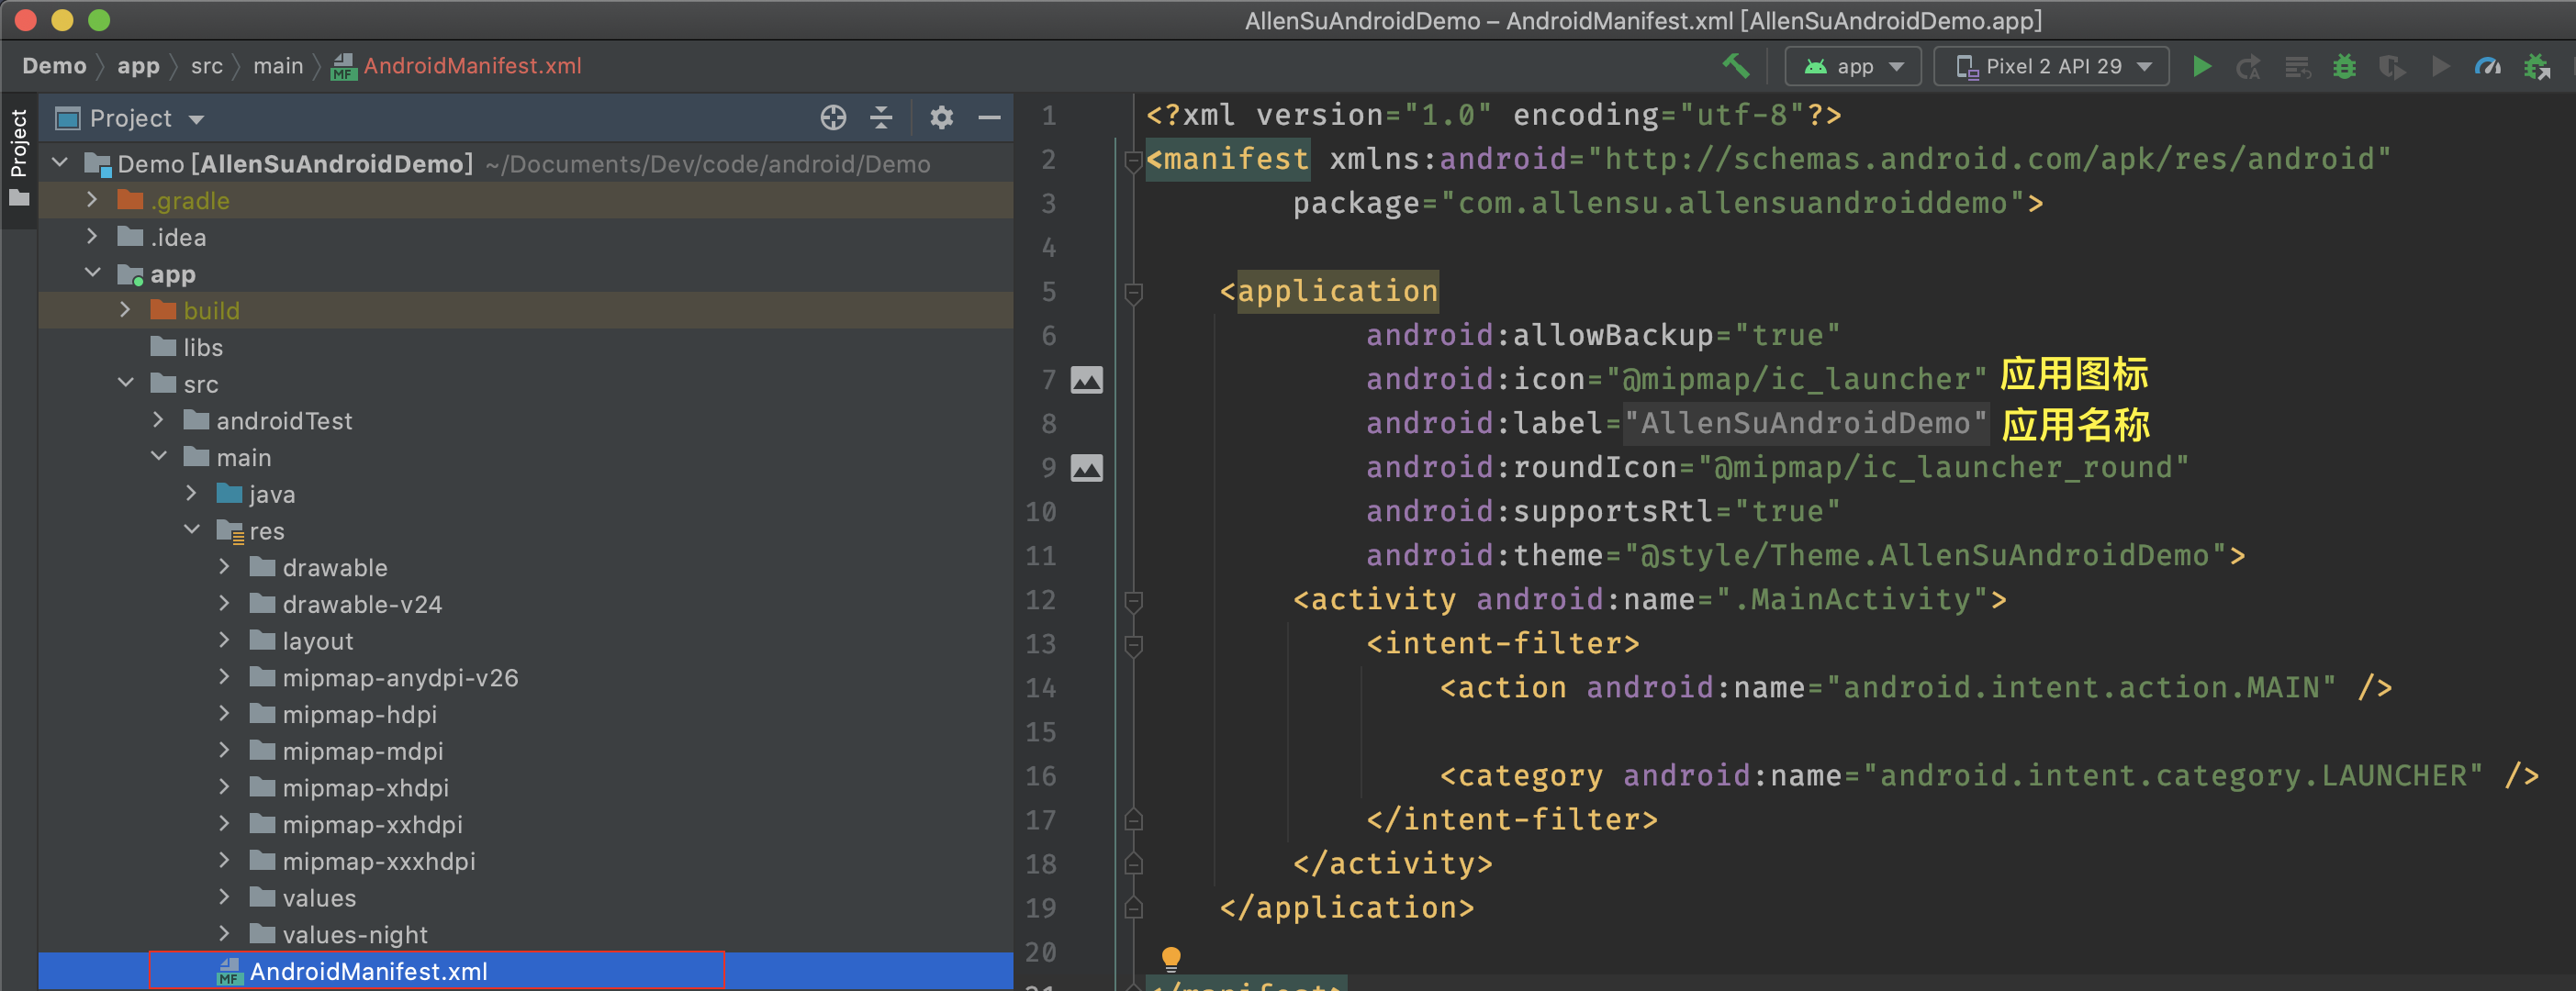2576x991 pixels.
Task: Click ic_launcher image gutter icon on line 7
Action: click(x=1086, y=380)
